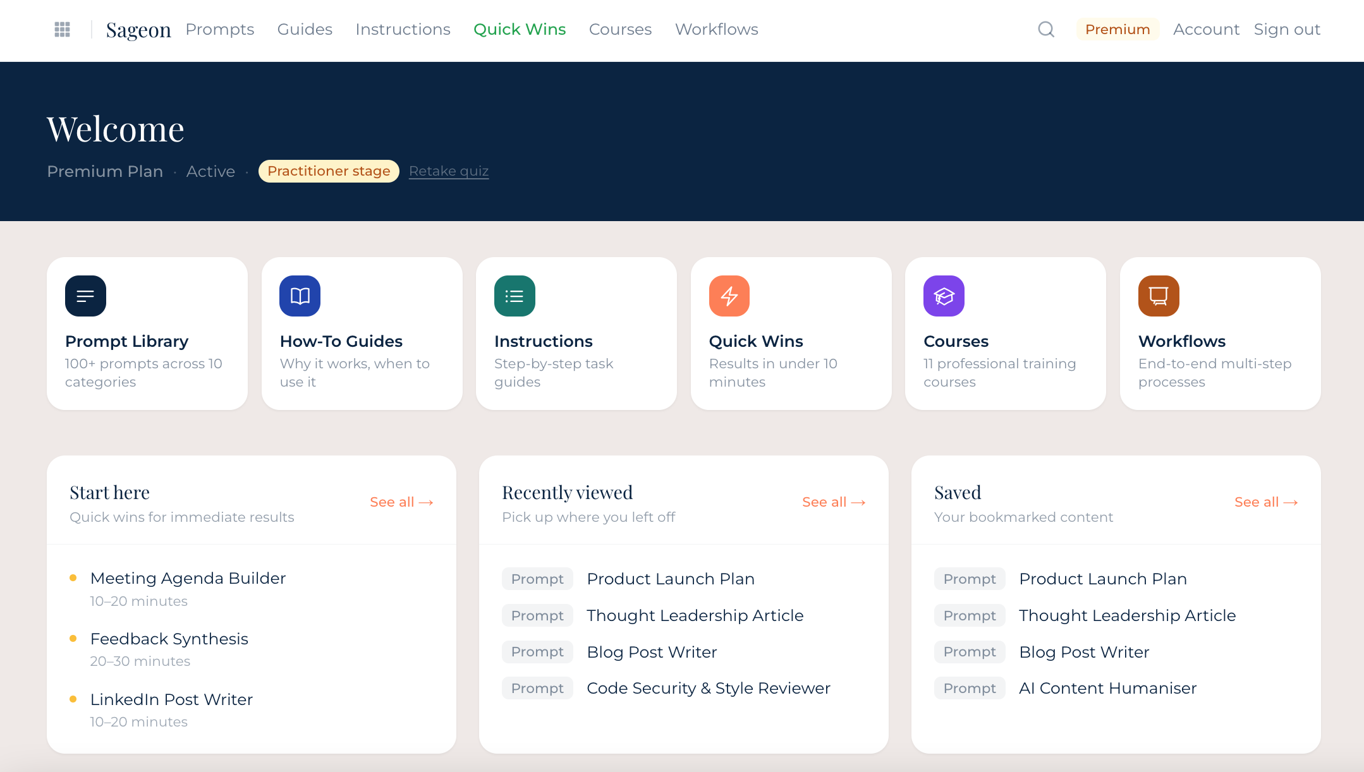Viewport: 1364px width, 772px height.
Task: See all in Saved section
Action: tap(1266, 502)
